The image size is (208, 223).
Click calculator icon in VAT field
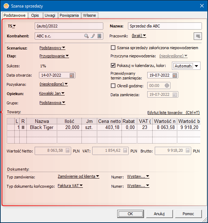point(125,150)
